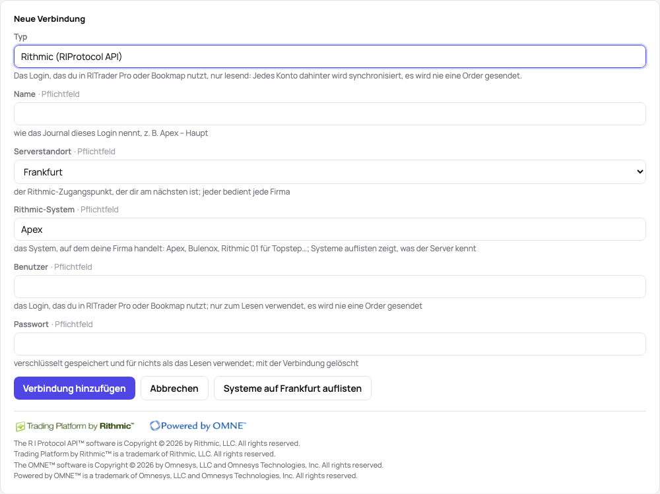Click the Benutzer Pflichtfeld label
Image resolution: width=660 pixels, height=494 pixels.
pyautogui.click(x=53, y=266)
